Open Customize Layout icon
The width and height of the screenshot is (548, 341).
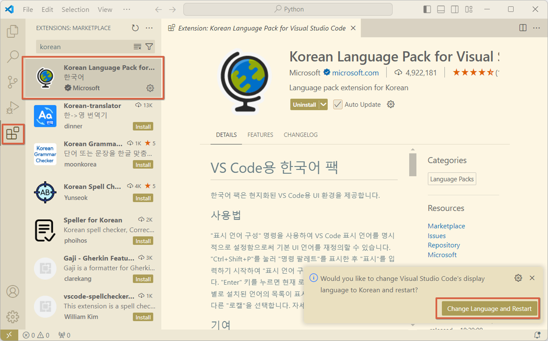tap(469, 10)
